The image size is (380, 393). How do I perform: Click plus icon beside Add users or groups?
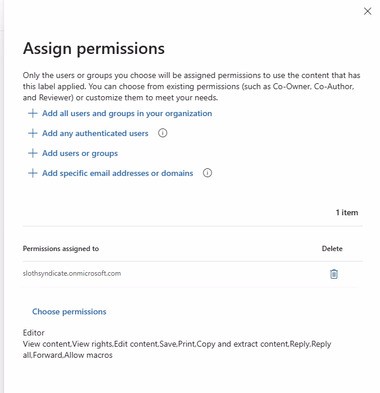click(33, 153)
